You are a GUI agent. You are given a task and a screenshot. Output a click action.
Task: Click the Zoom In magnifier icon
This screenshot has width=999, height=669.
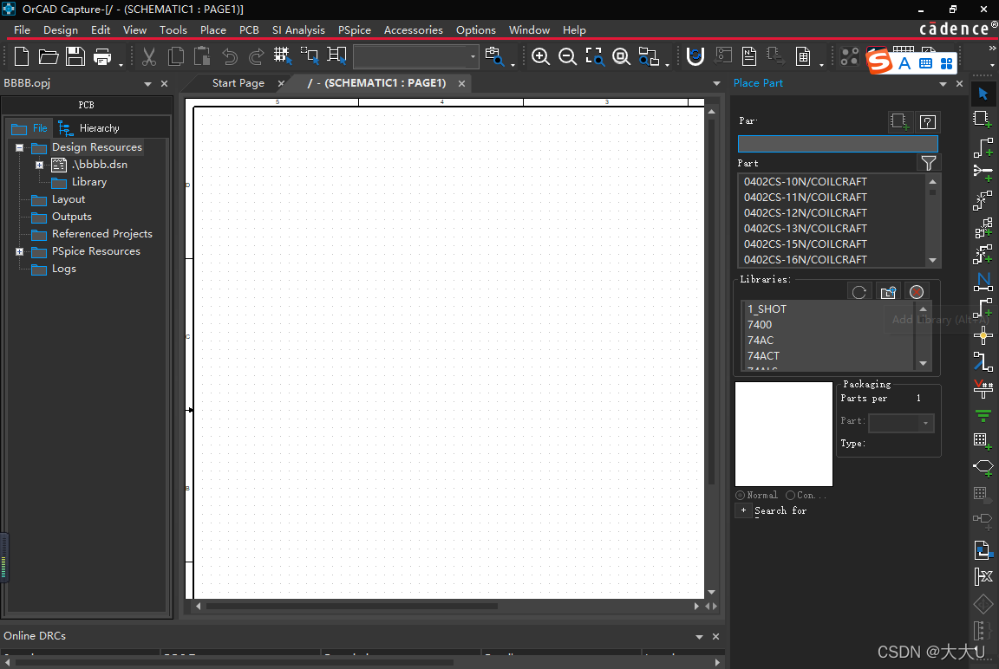tap(540, 56)
